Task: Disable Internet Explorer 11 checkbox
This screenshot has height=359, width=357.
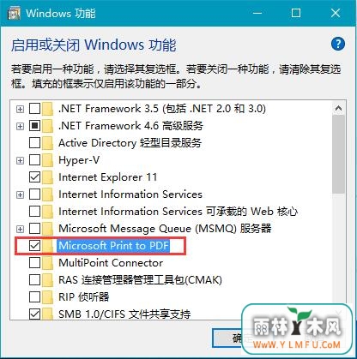Action: click(34, 177)
